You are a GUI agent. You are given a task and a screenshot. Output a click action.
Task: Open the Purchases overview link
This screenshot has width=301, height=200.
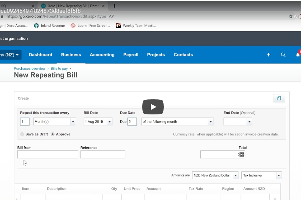[29, 68]
